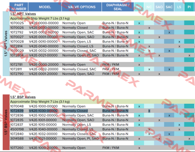Click part number 3014588
Image resolution: width=195 pixels, height=152 pixels.
click(17, 138)
